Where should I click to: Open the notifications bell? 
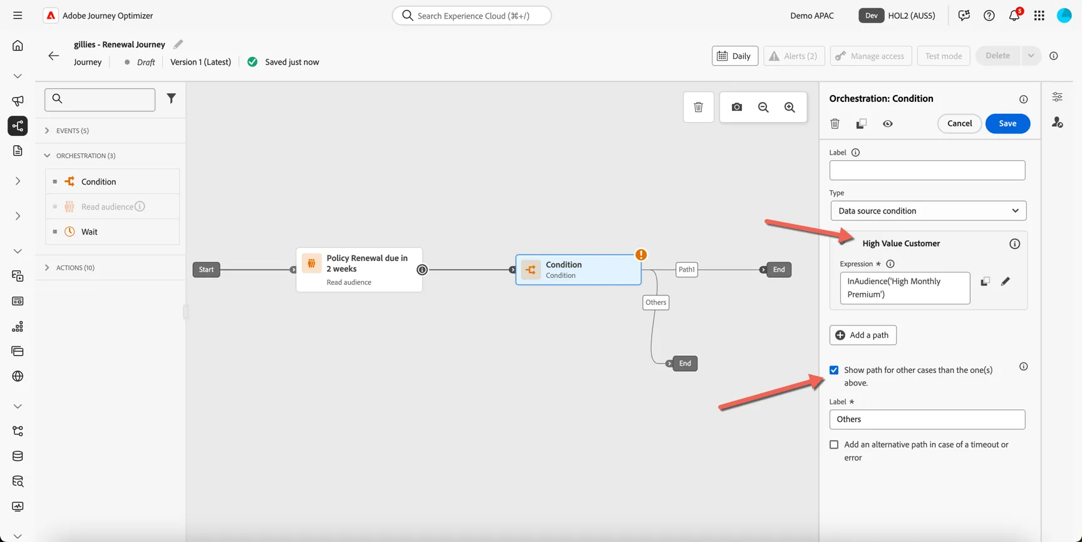point(1014,16)
